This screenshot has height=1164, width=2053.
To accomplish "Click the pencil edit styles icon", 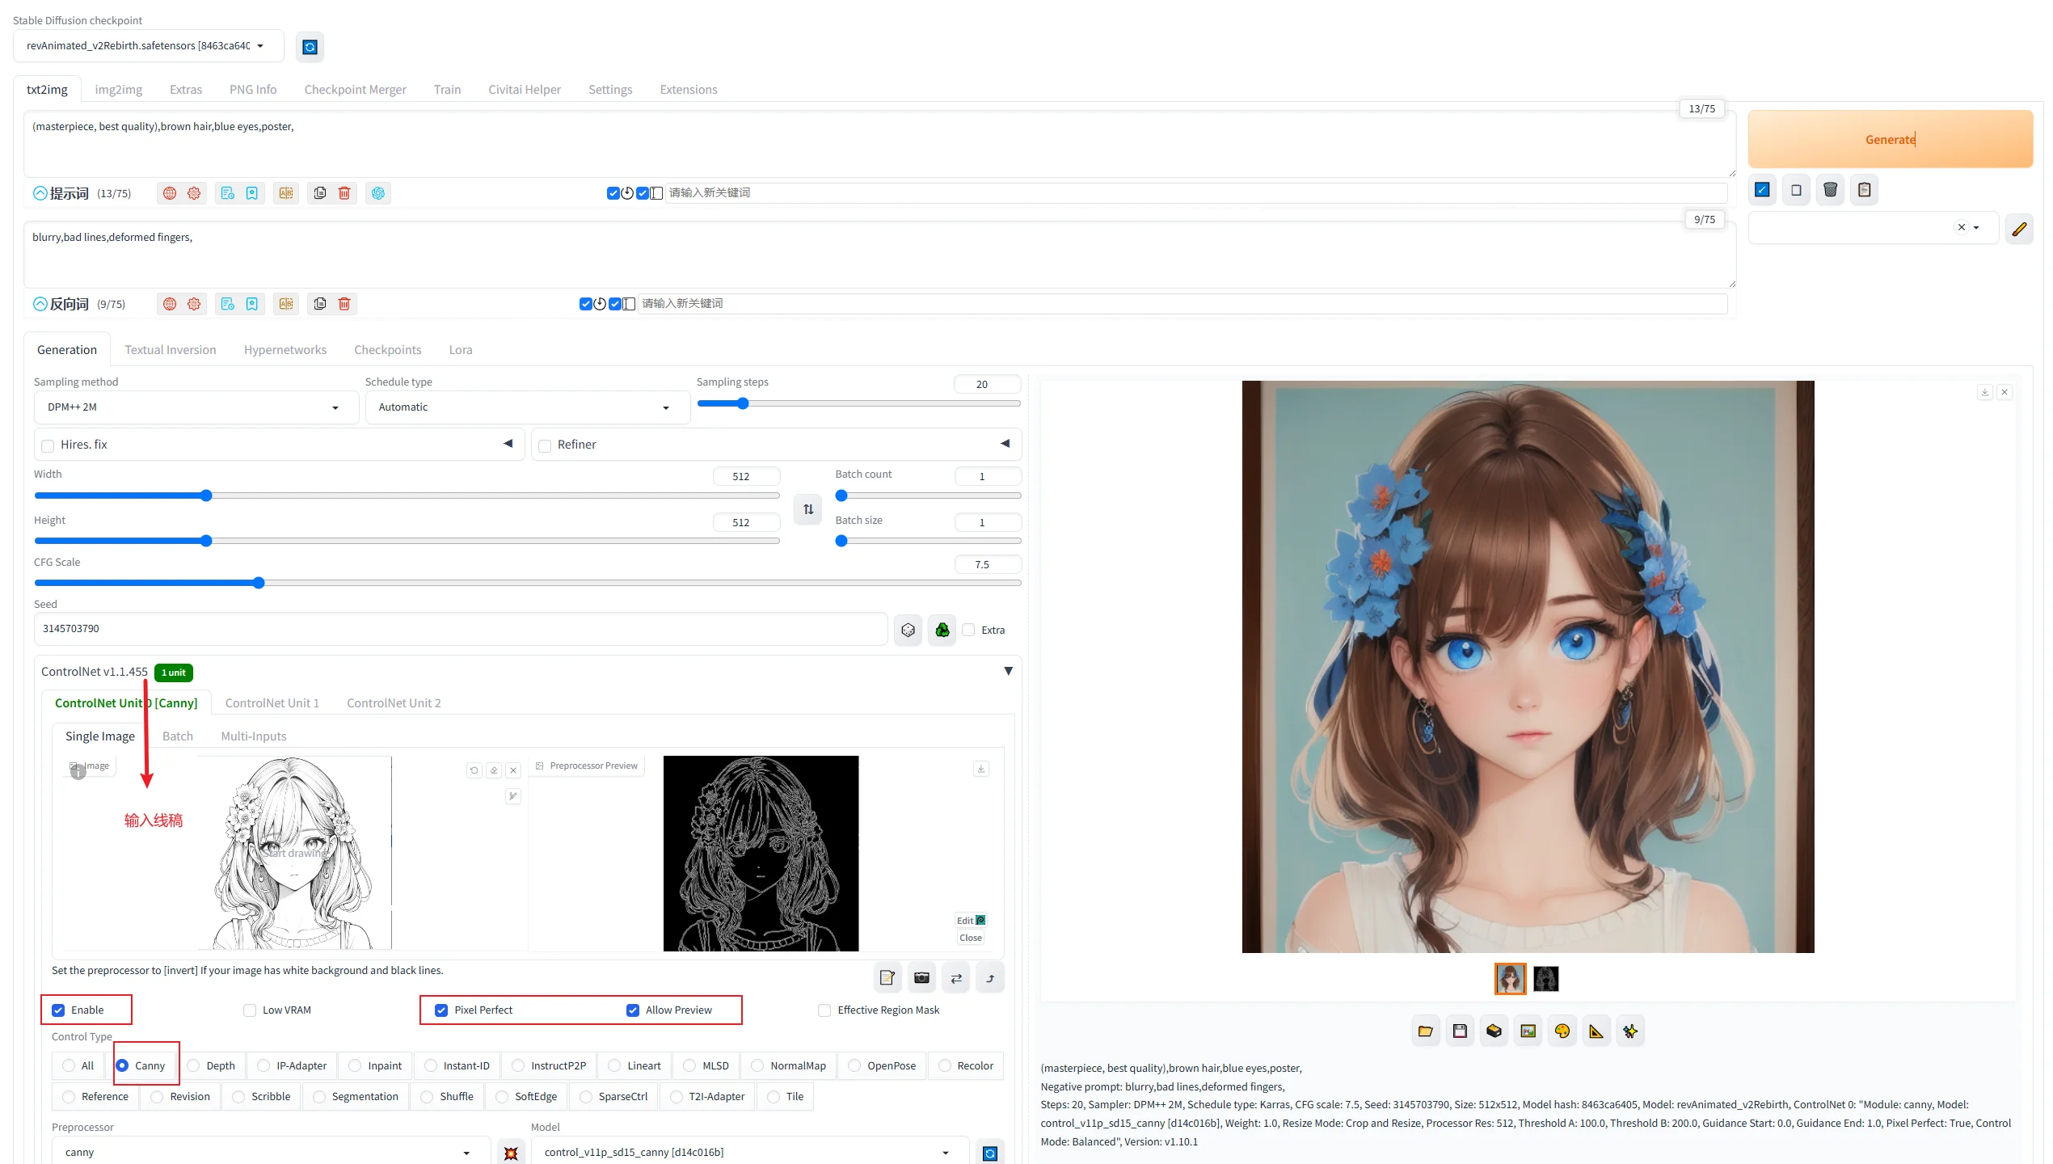I will [x=2019, y=229].
